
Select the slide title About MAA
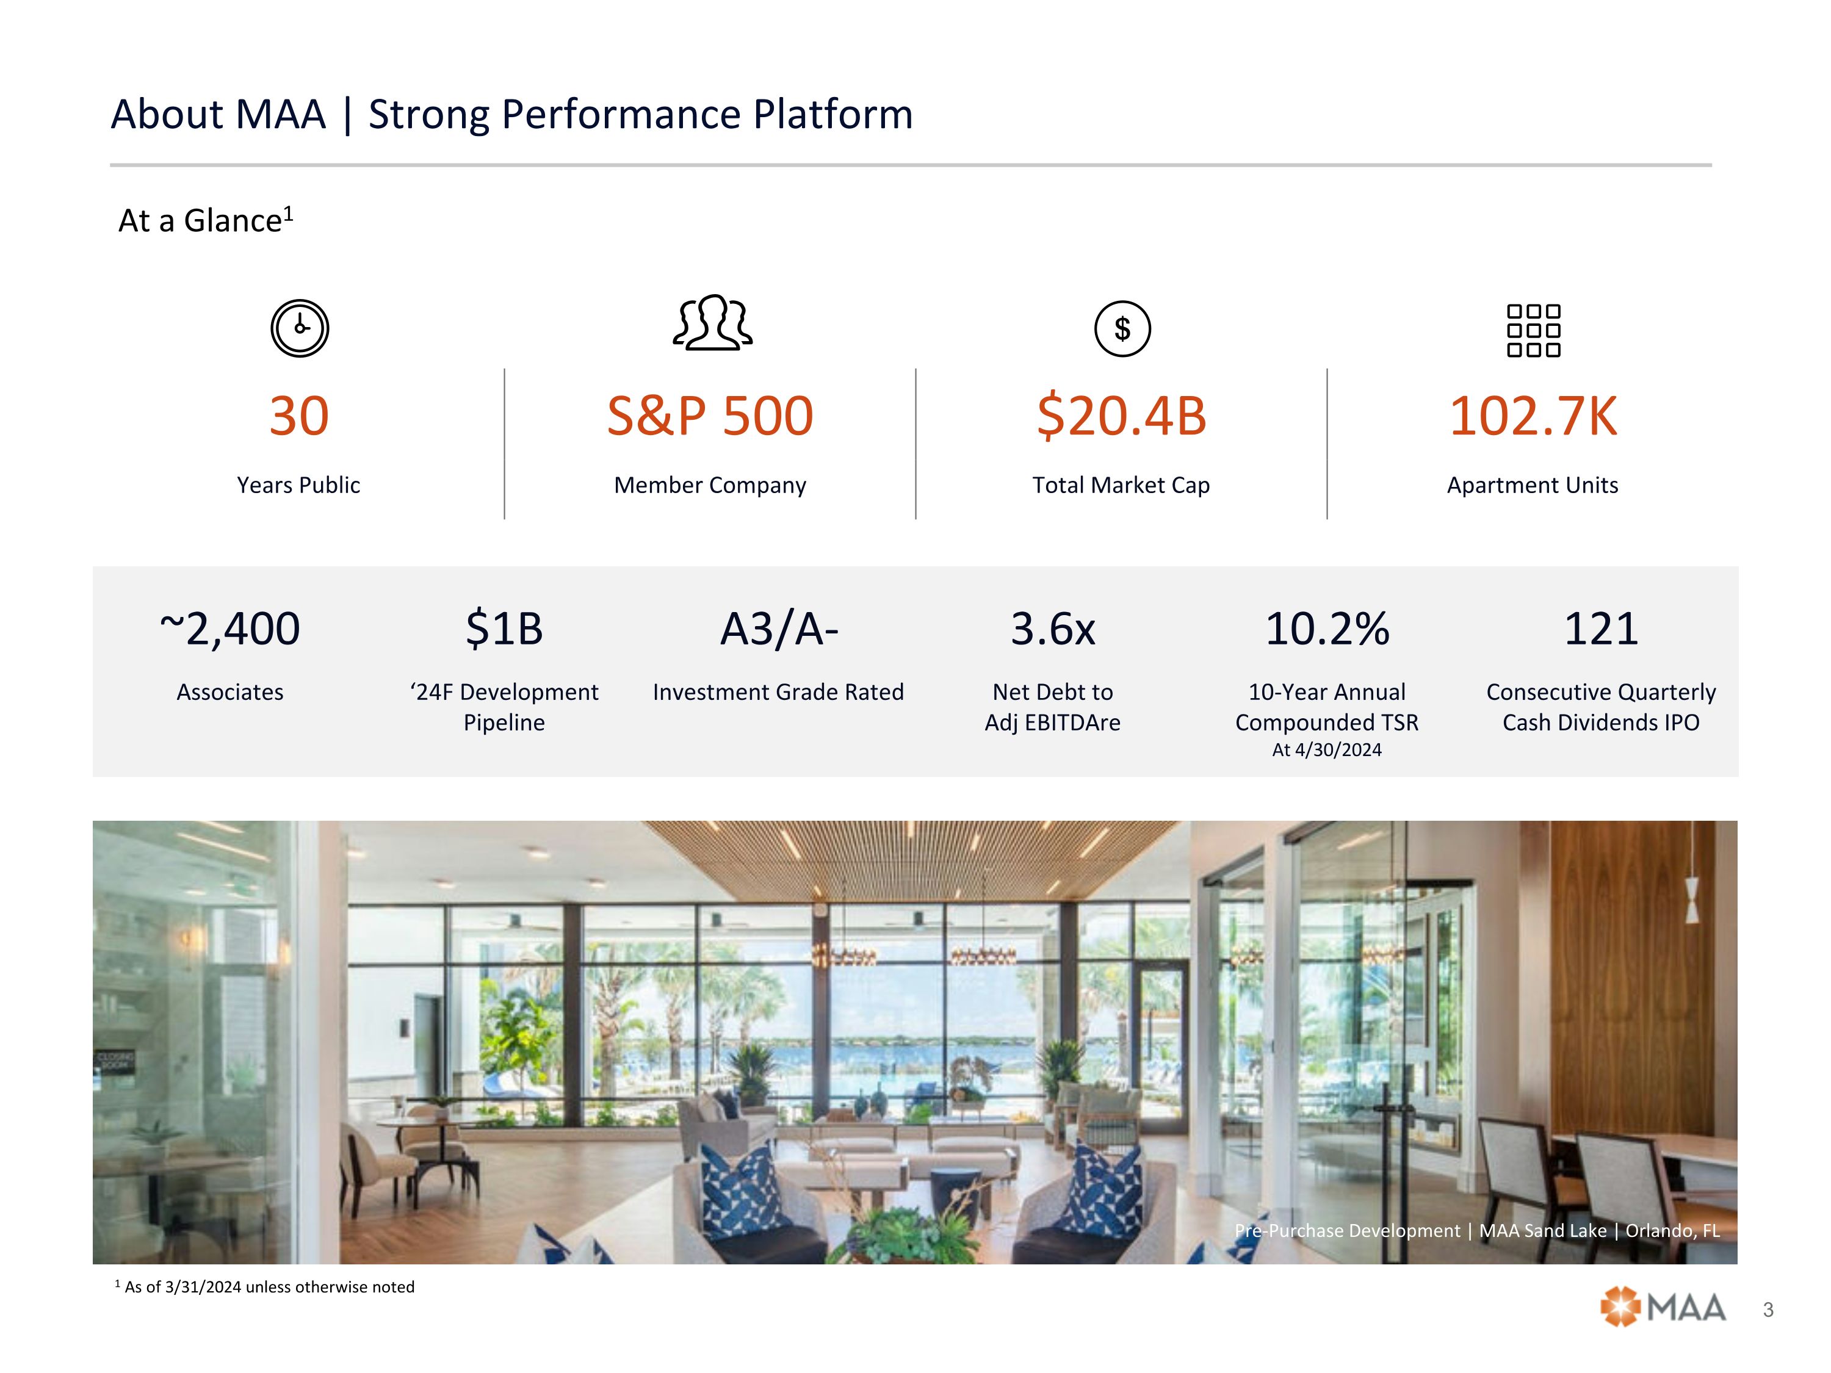pos(511,114)
